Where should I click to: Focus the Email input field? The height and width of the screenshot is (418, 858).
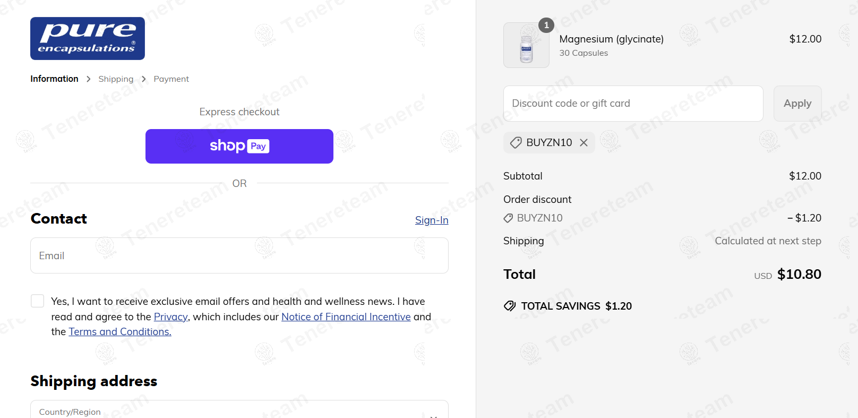click(x=239, y=255)
